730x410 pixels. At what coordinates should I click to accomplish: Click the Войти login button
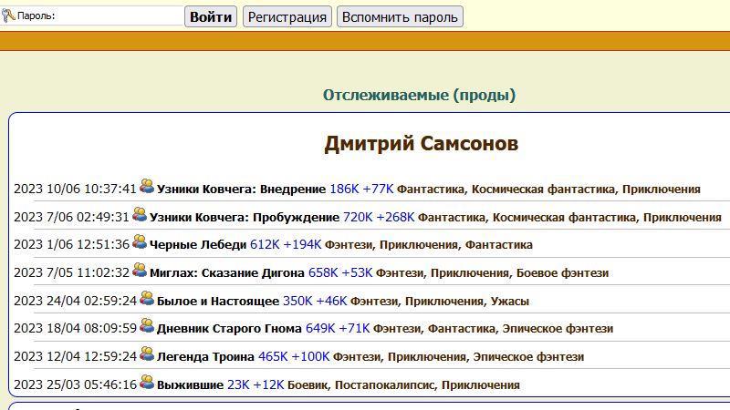(211, 16)
